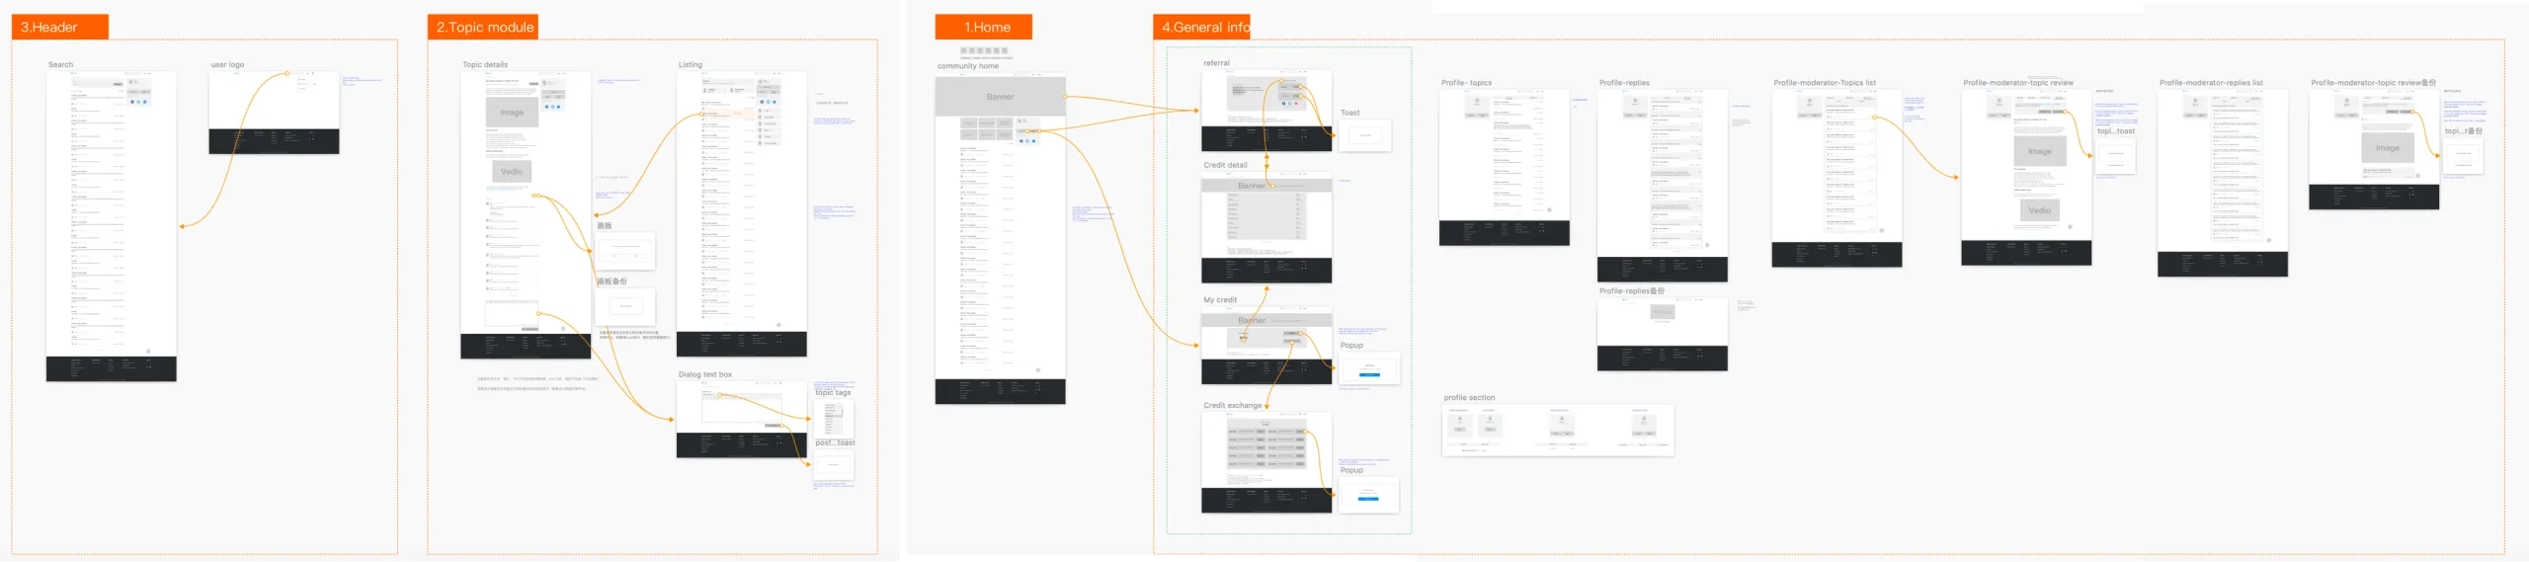Click the 'post...toast' artboard title

(835, 443)
